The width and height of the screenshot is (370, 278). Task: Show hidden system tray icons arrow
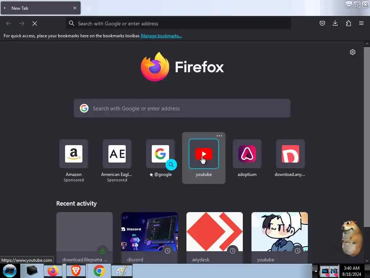[316, 271]
